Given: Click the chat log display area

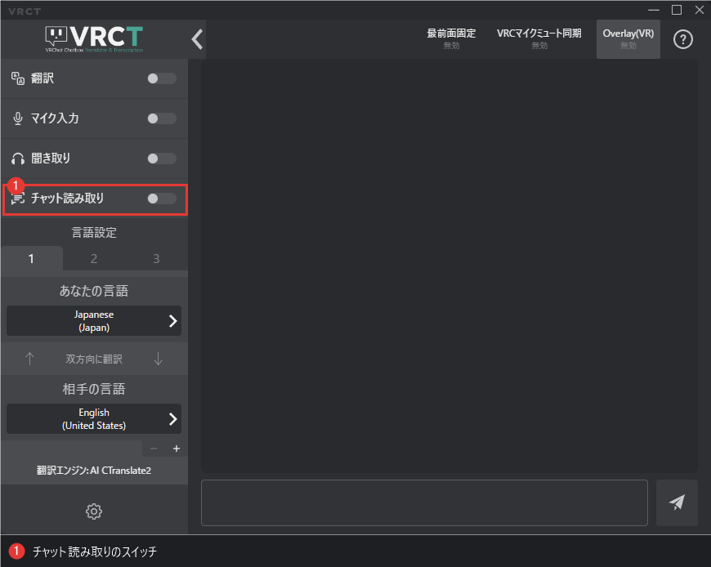Looking at the screenshot, I should [449, 266].
